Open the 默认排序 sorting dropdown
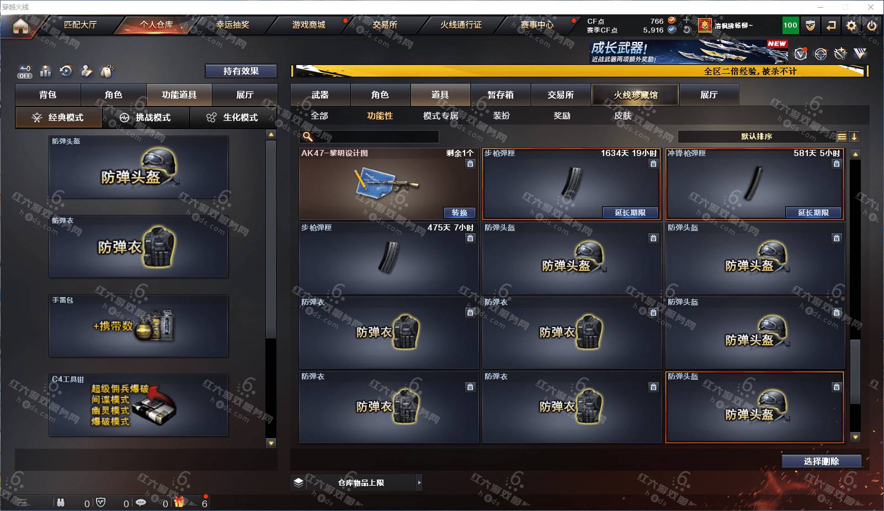The image size is (884, 511). tap(757, 137)
